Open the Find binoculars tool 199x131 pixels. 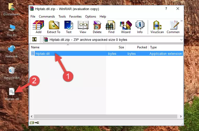pyautogui.click(x=111, y=27)
